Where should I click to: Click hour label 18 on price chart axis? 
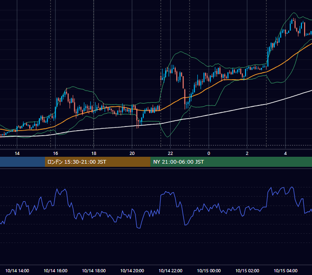coord(94,154)
